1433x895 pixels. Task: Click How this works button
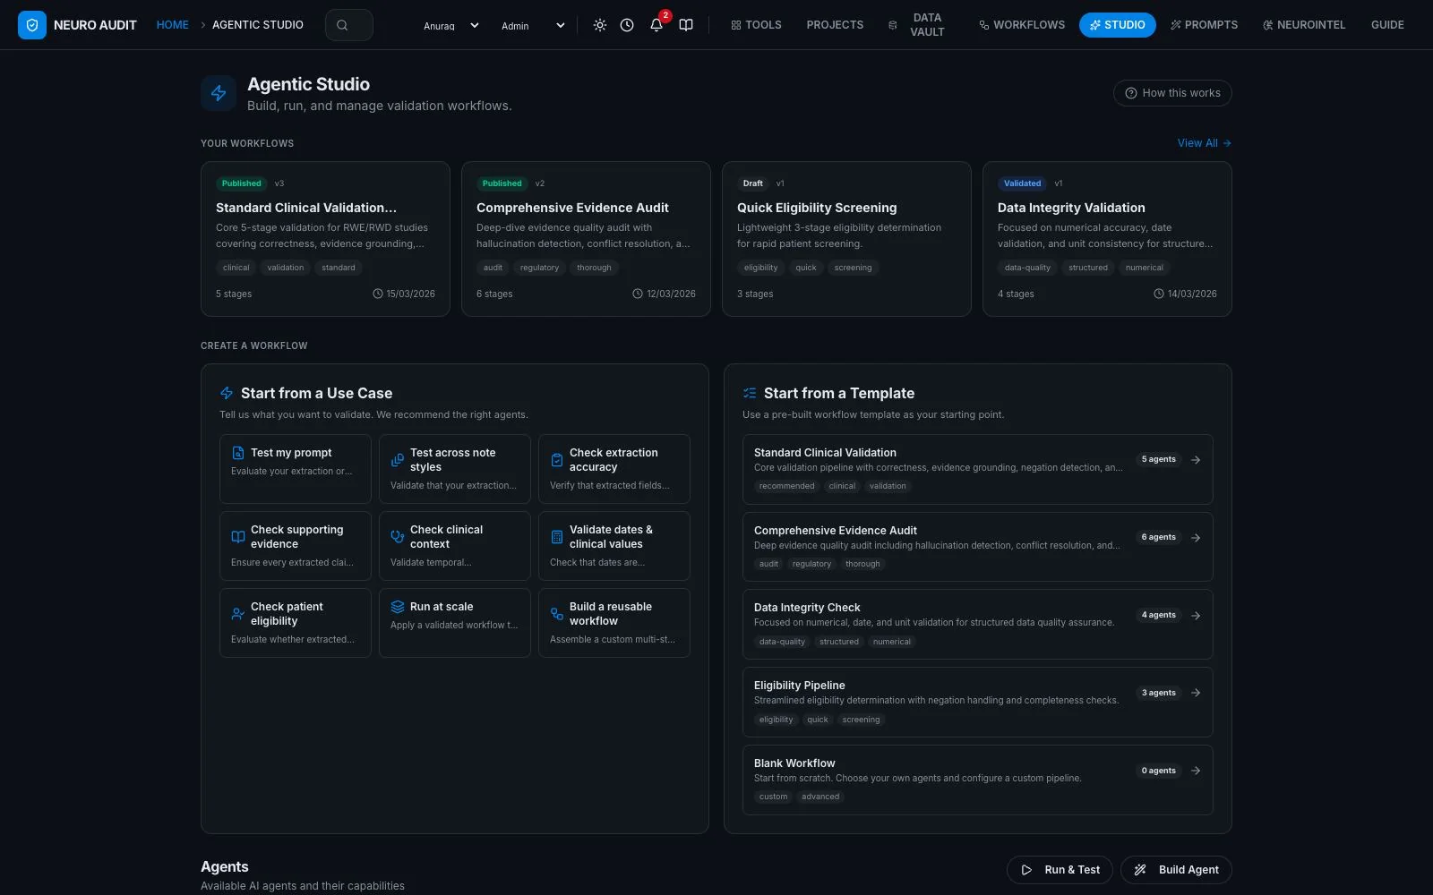1172,93
